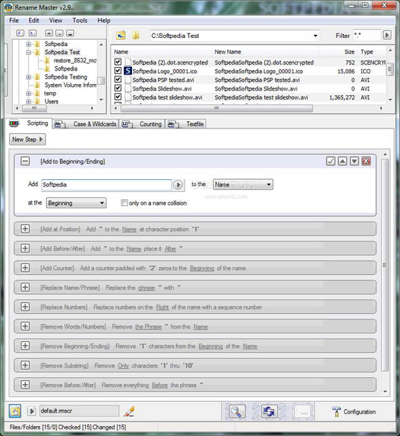Move the step up with up arrow

click(343, 161)
